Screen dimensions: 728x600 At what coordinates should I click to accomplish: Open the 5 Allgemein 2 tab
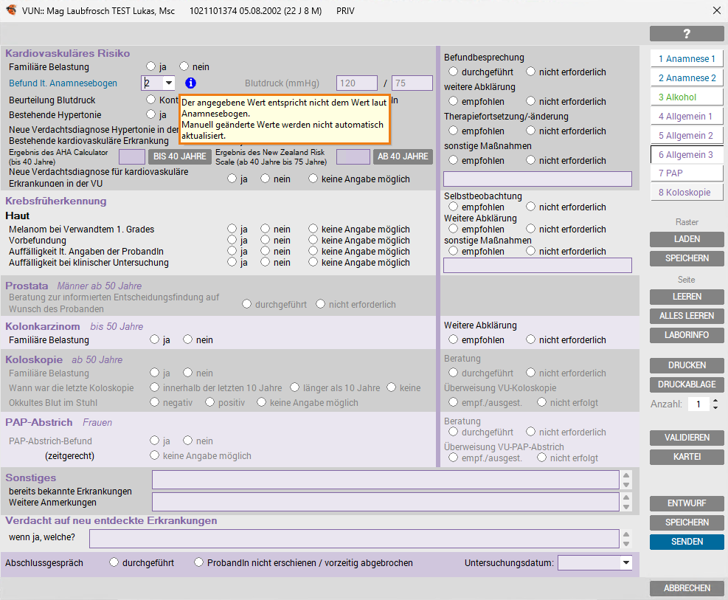(687, 136)
